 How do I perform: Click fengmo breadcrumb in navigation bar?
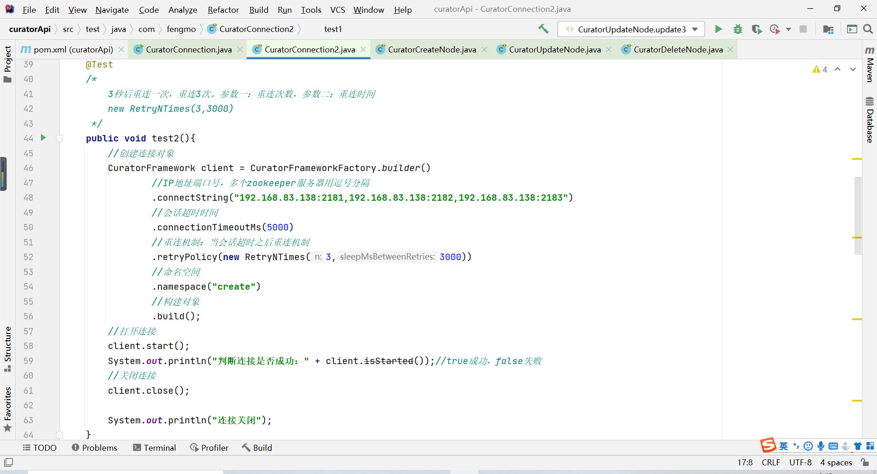181,29
